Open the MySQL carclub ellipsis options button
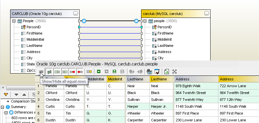This screenshot has height=123, width=259. [207, 14]
